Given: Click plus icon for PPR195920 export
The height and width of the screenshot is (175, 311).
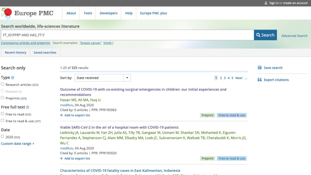Looking at the screenshot, I should (61, 158).
